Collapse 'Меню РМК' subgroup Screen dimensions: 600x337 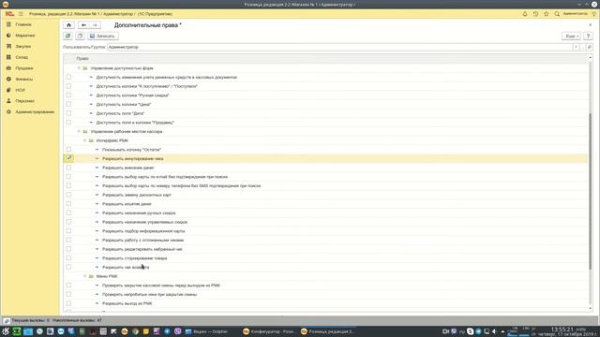click(85, 276)
